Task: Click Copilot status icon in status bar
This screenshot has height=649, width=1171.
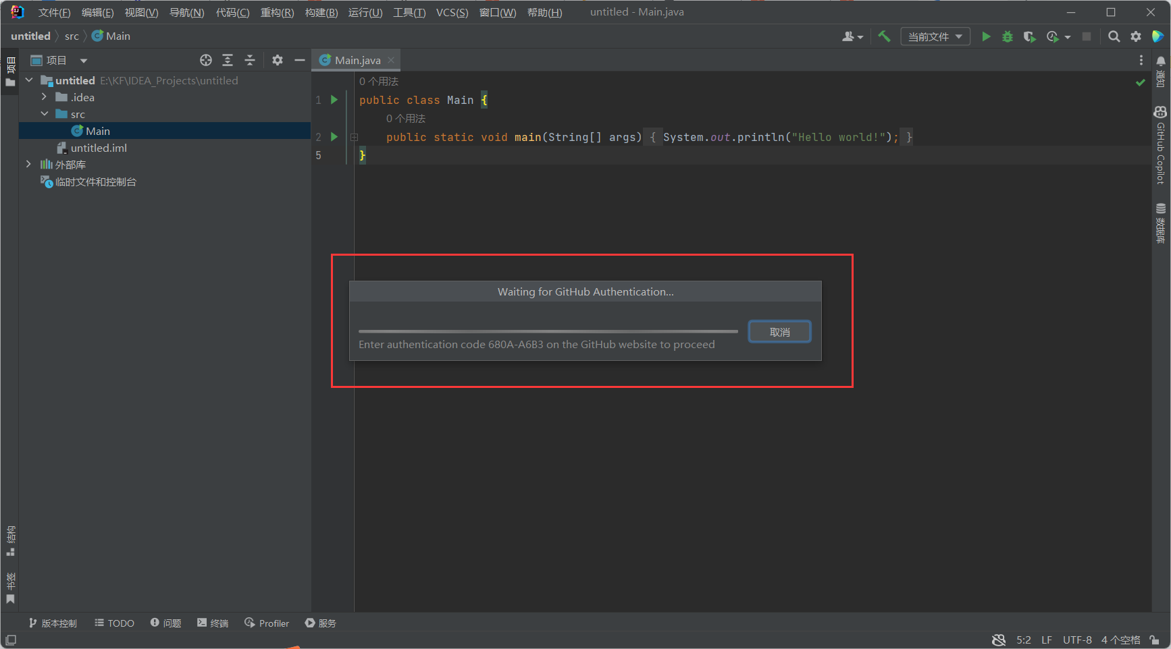Action: (999, 640)
